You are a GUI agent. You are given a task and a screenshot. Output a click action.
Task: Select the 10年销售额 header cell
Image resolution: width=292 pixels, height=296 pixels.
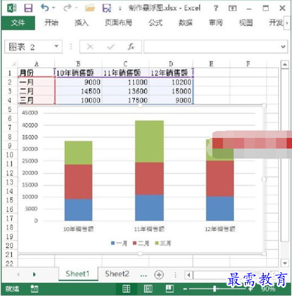(x=78, y=73)
